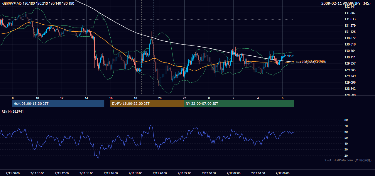Click hour label 8 under the price chart
This screenshot has height=176, width=375.
point(13,98)
